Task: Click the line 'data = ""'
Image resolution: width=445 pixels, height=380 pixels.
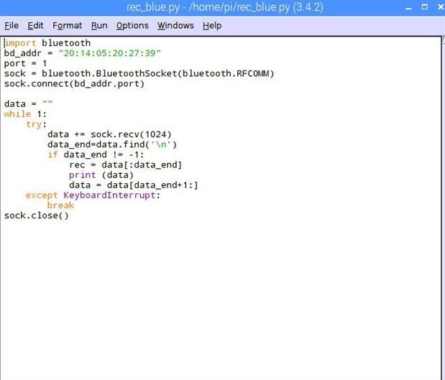Action: pyautogui.click(x=28, y=103)
